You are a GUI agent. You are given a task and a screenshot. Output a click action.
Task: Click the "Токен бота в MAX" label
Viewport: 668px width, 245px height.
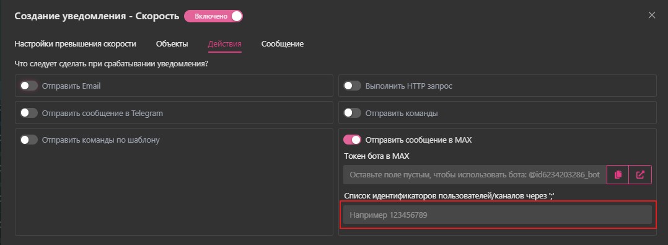pyautogui.click(x=377, y=156)
